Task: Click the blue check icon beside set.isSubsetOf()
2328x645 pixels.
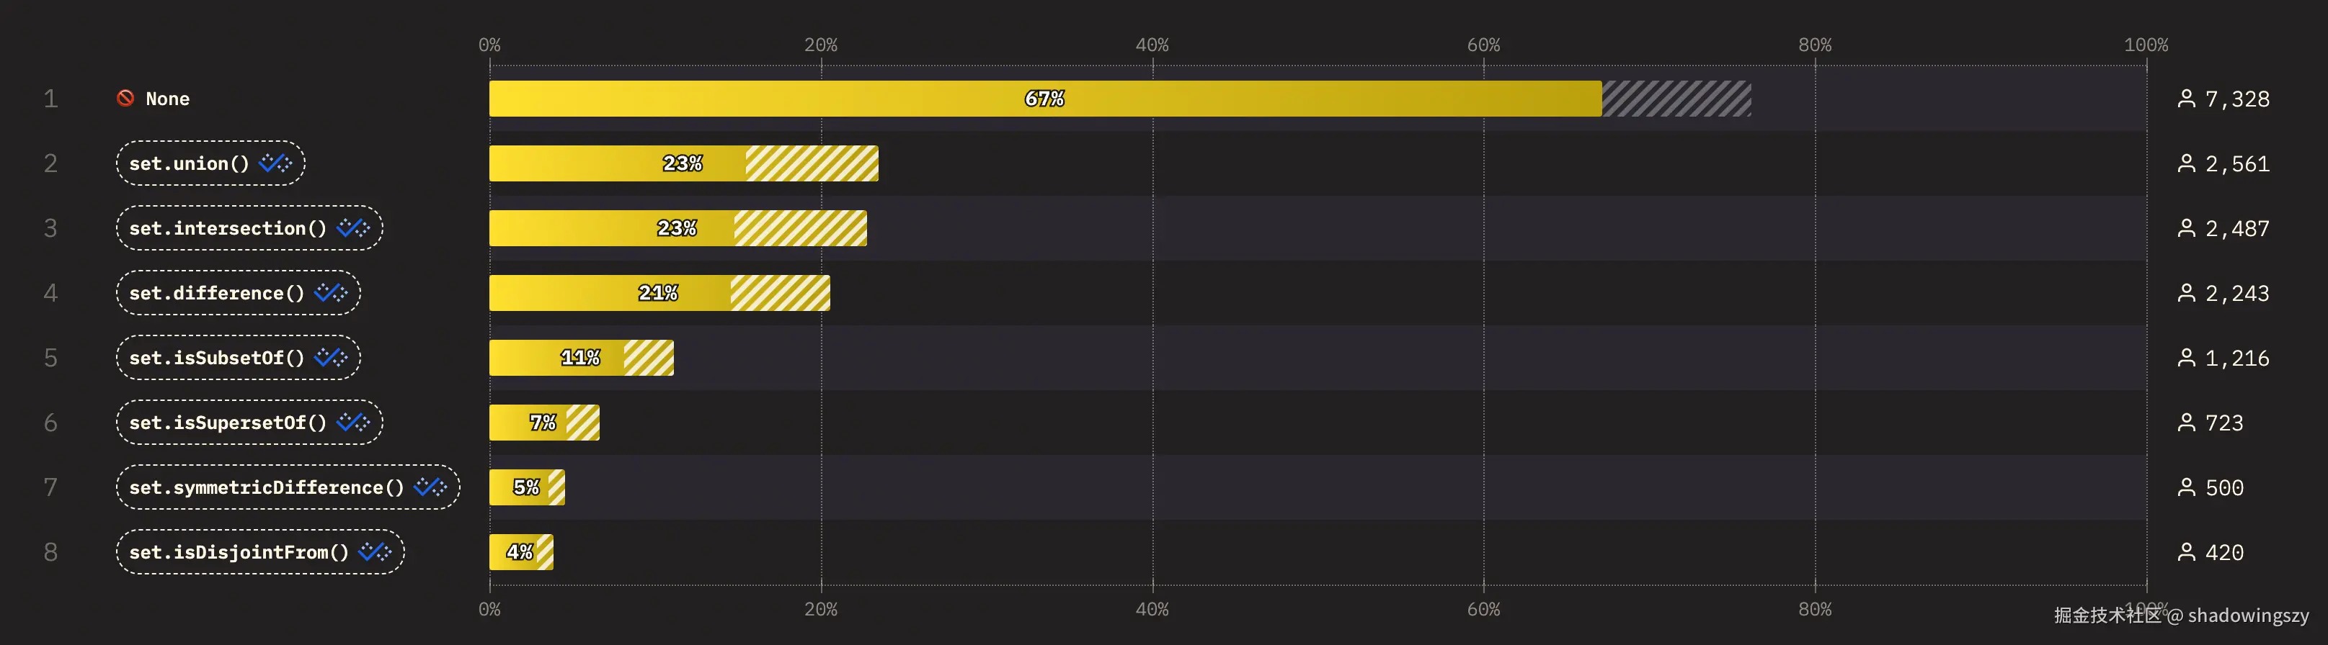Action: (x=330, y=358)
